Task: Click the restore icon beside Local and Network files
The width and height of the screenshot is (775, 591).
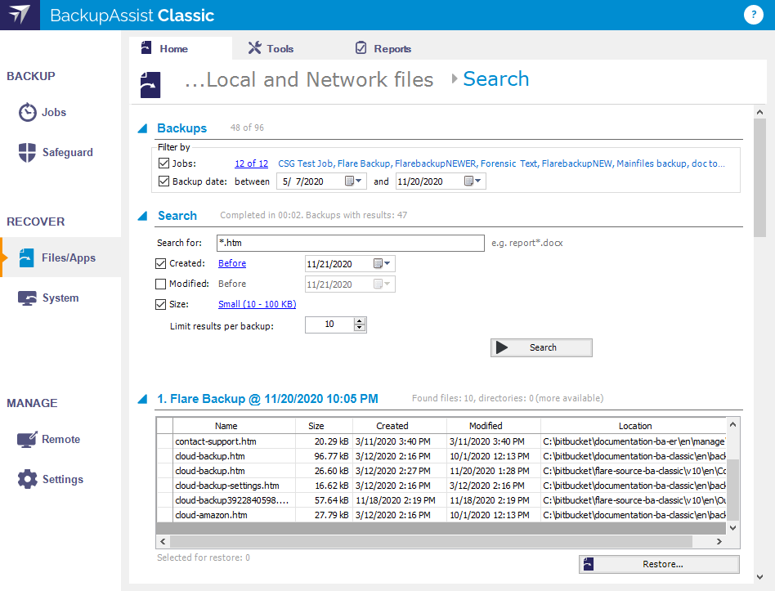Action: (150, 84)
